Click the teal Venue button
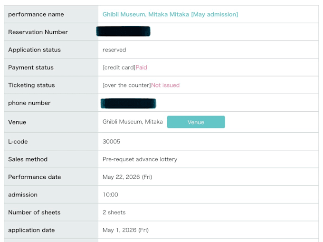Screen dimensions: 323x242 point(196,122)
